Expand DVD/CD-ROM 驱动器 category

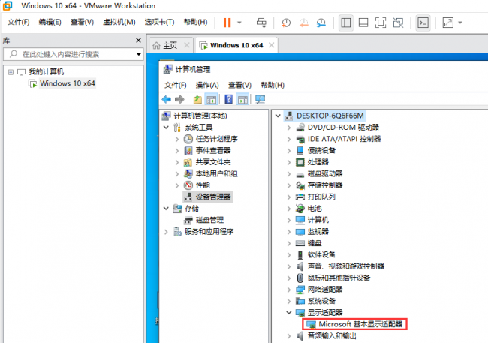click(x=289, y=128)
